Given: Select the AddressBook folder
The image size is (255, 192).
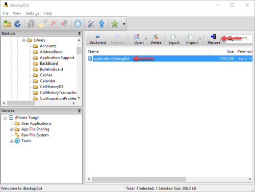Looking at the screenshot, I should pos(51,52).
